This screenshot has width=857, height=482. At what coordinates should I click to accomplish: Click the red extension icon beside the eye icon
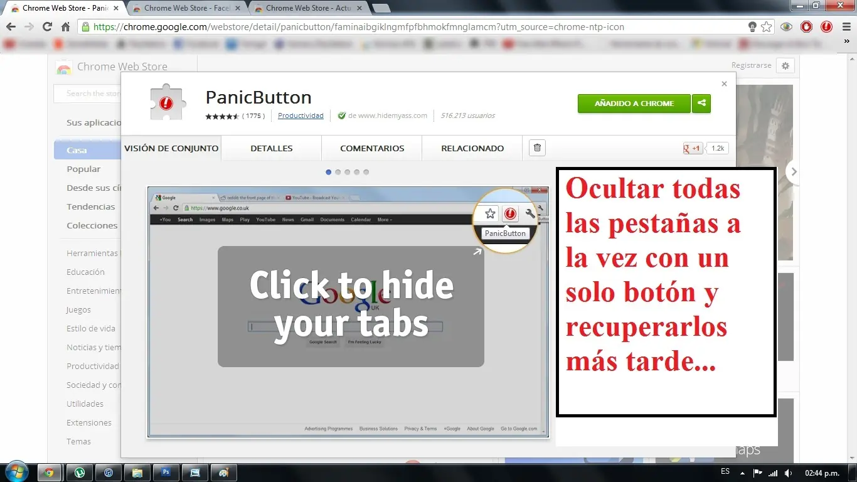click(807, 27)
